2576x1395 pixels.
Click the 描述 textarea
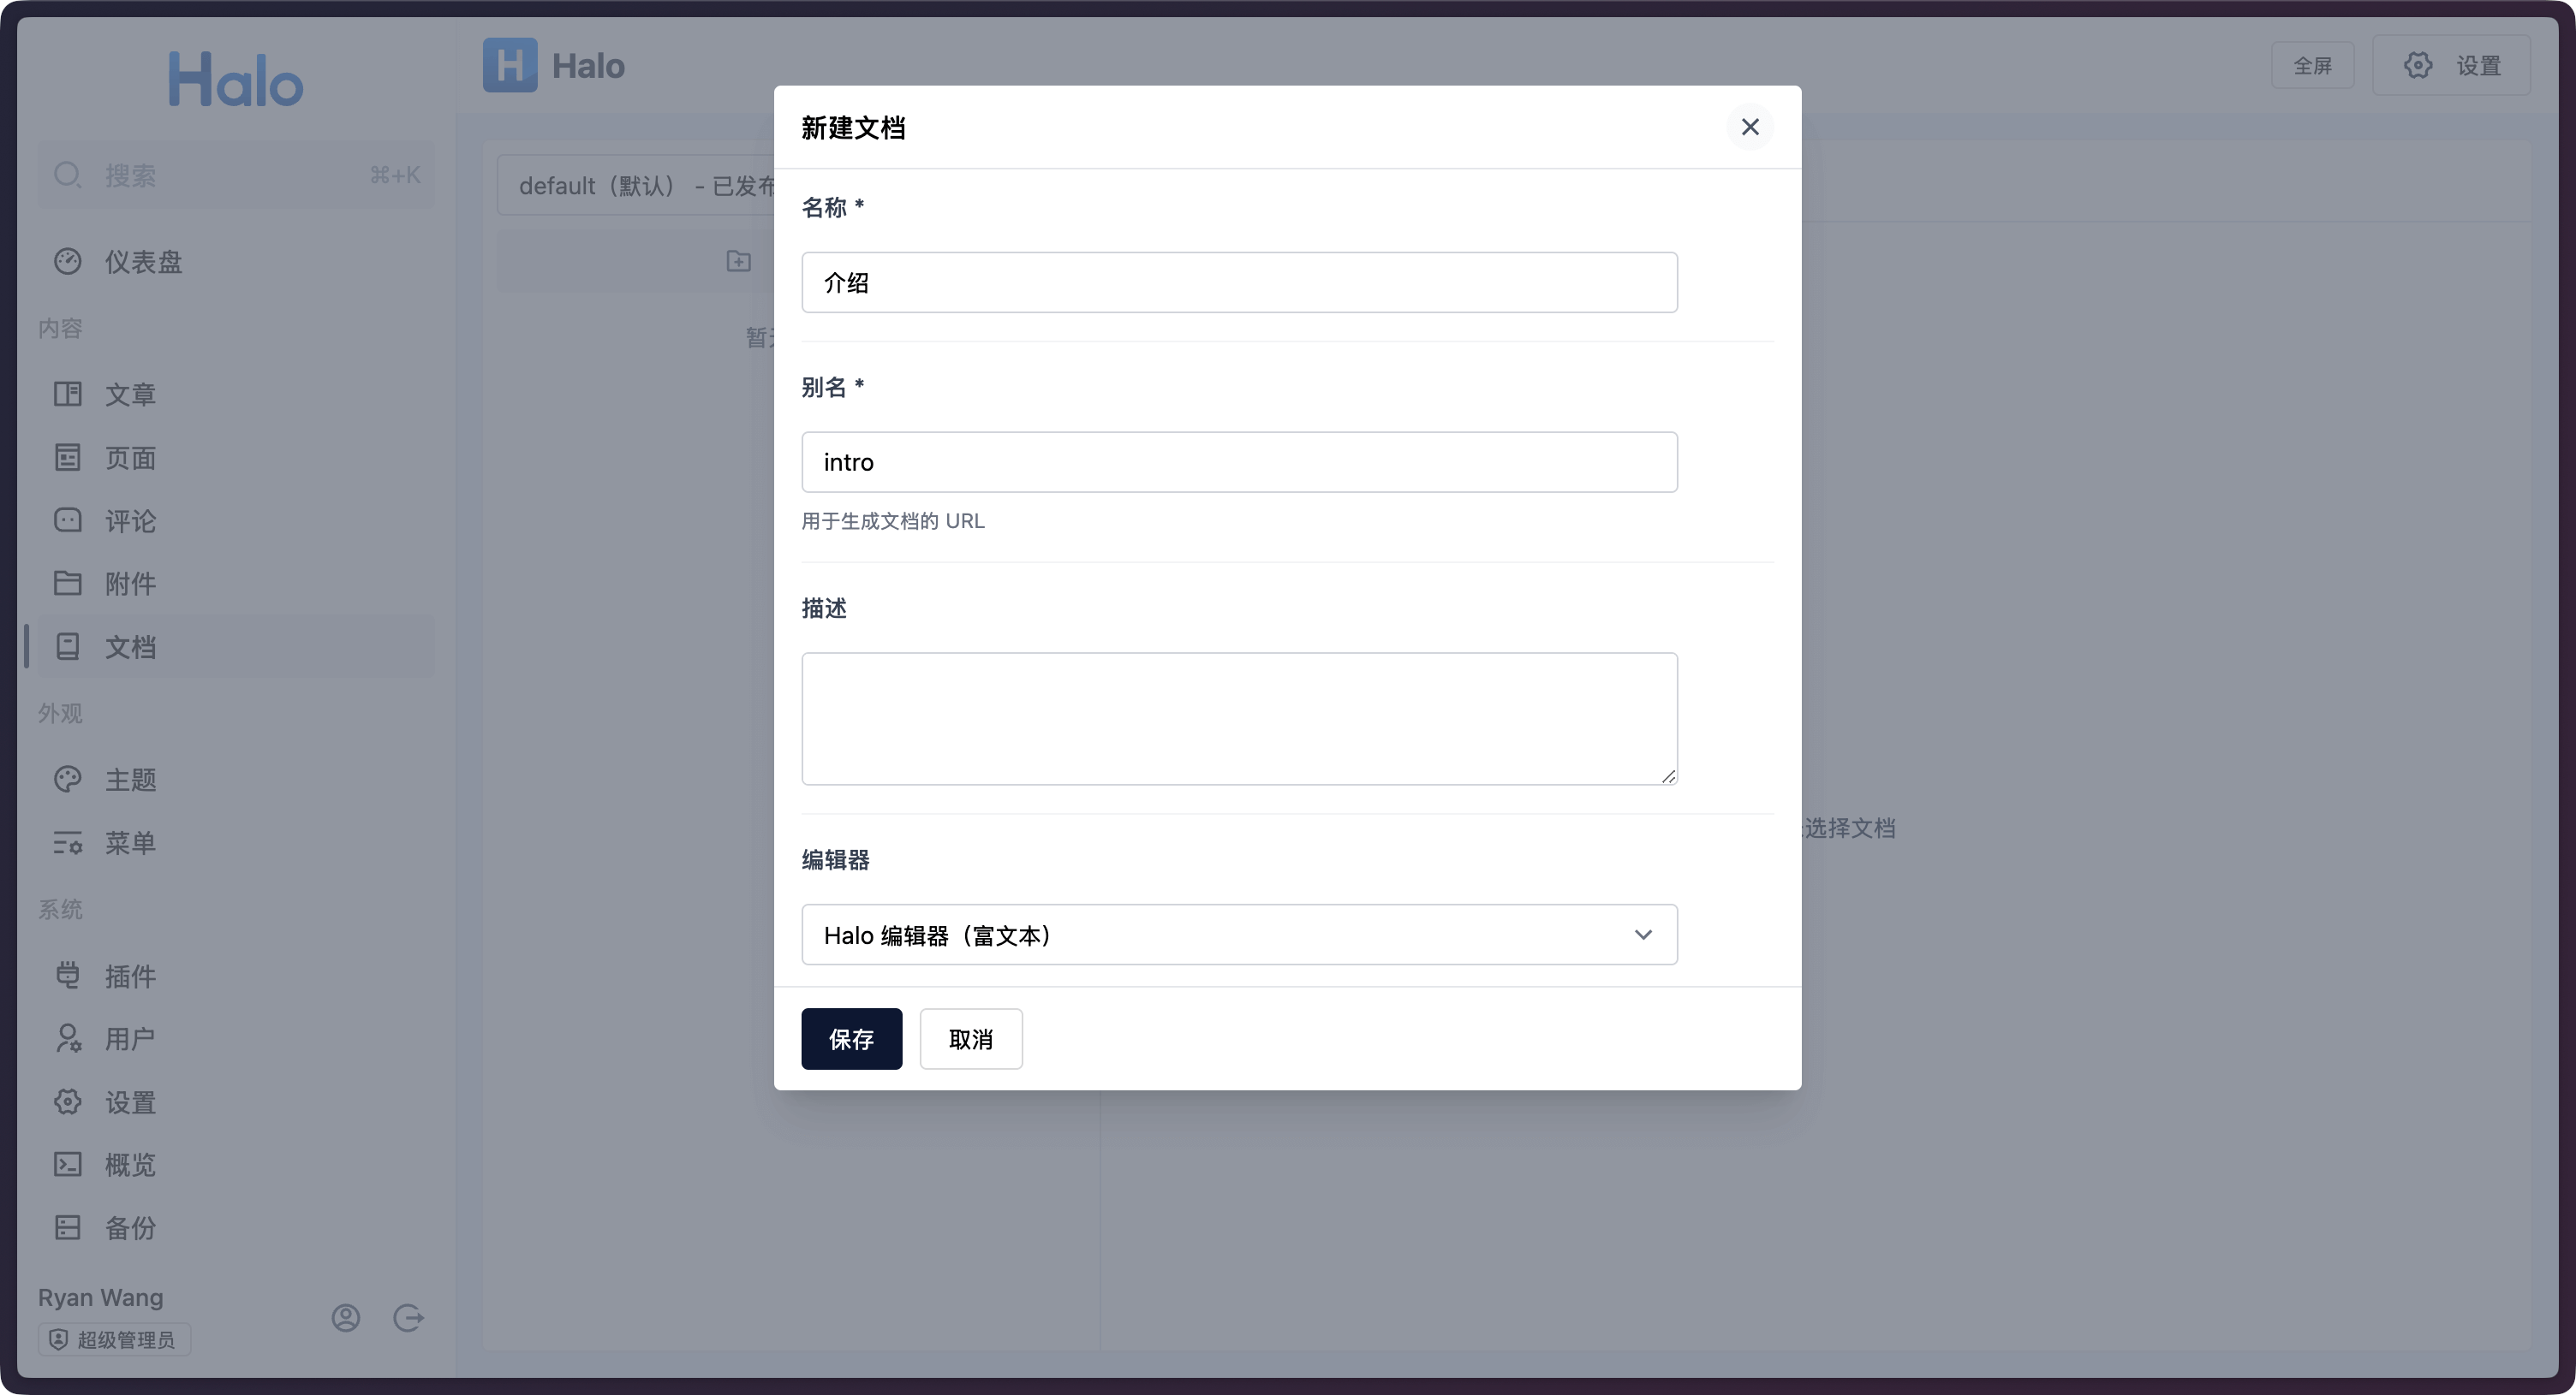1239,719
